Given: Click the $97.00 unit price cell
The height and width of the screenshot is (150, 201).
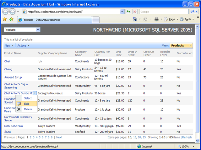Looking at the screenshot, I should coord(120,126).
